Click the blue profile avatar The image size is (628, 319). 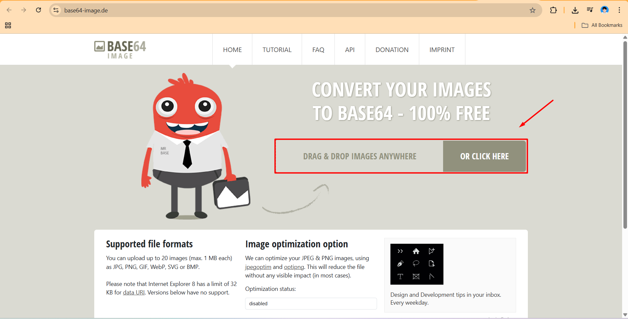coord(604,10)
